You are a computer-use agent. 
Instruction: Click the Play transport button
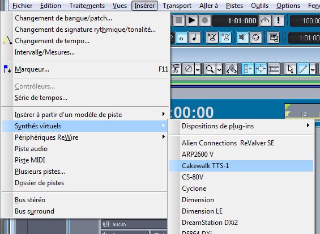[x=191, y=20]
